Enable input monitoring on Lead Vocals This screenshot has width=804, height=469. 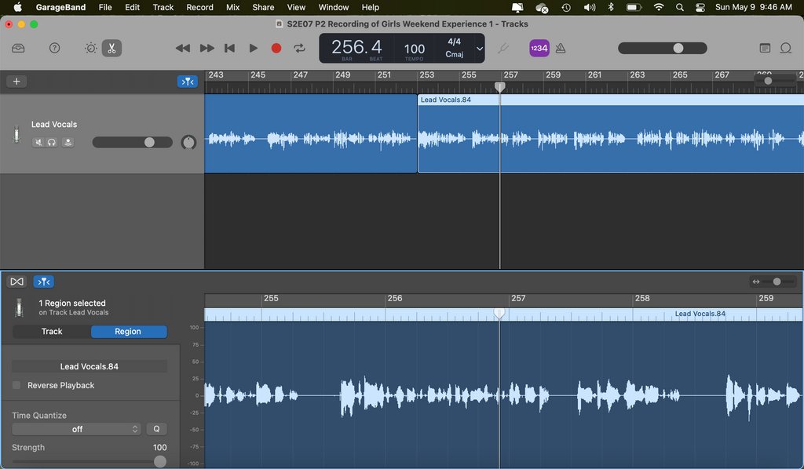pos(68,142)
